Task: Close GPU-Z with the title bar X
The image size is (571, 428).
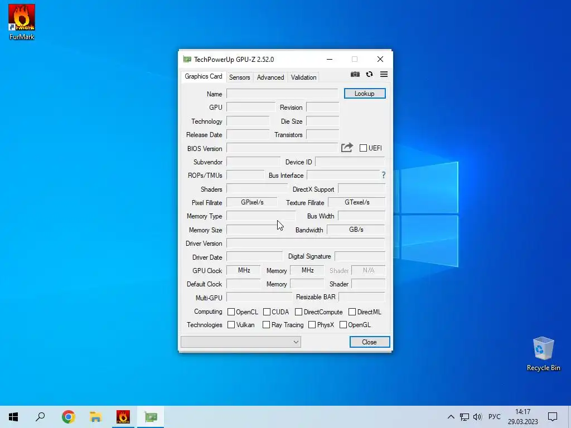Action: [x=380, y=59]
